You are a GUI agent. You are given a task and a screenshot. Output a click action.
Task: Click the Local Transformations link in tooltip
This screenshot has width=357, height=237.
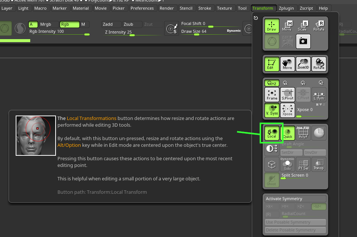pyautogui.click(x=91, y=118)
